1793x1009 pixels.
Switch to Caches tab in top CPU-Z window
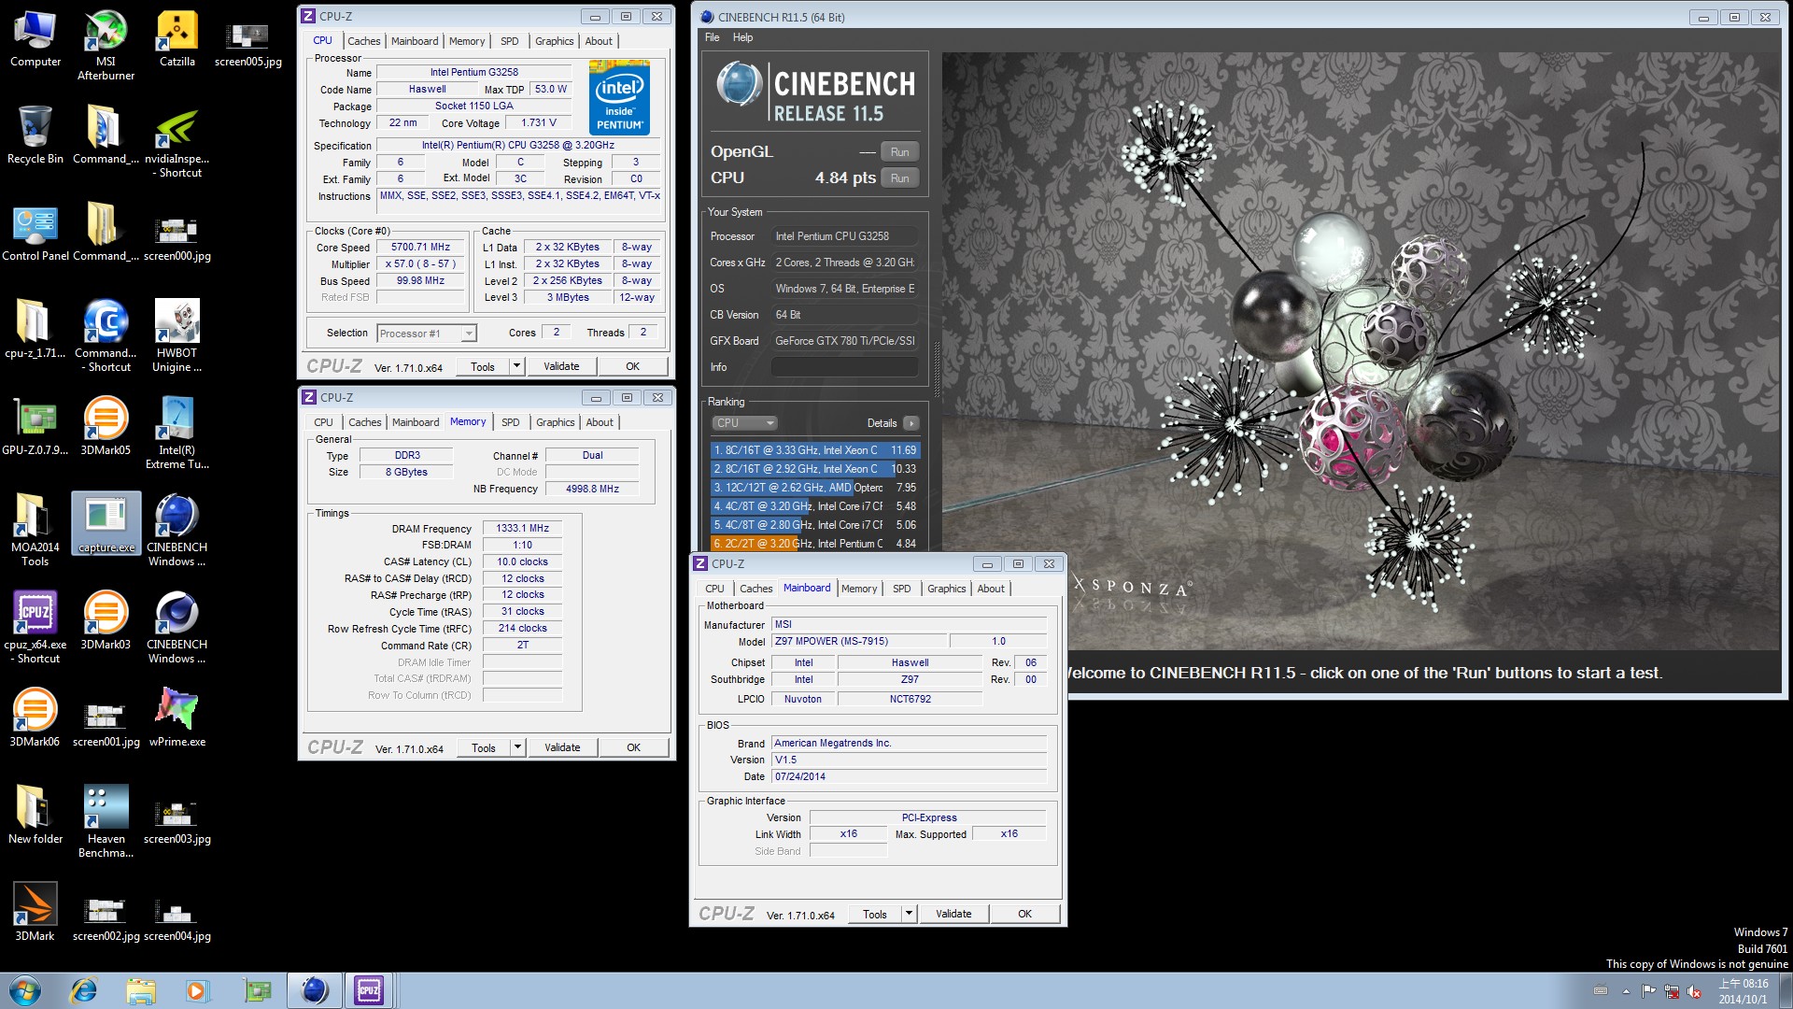pyautogui.click(x=363, y=41)
